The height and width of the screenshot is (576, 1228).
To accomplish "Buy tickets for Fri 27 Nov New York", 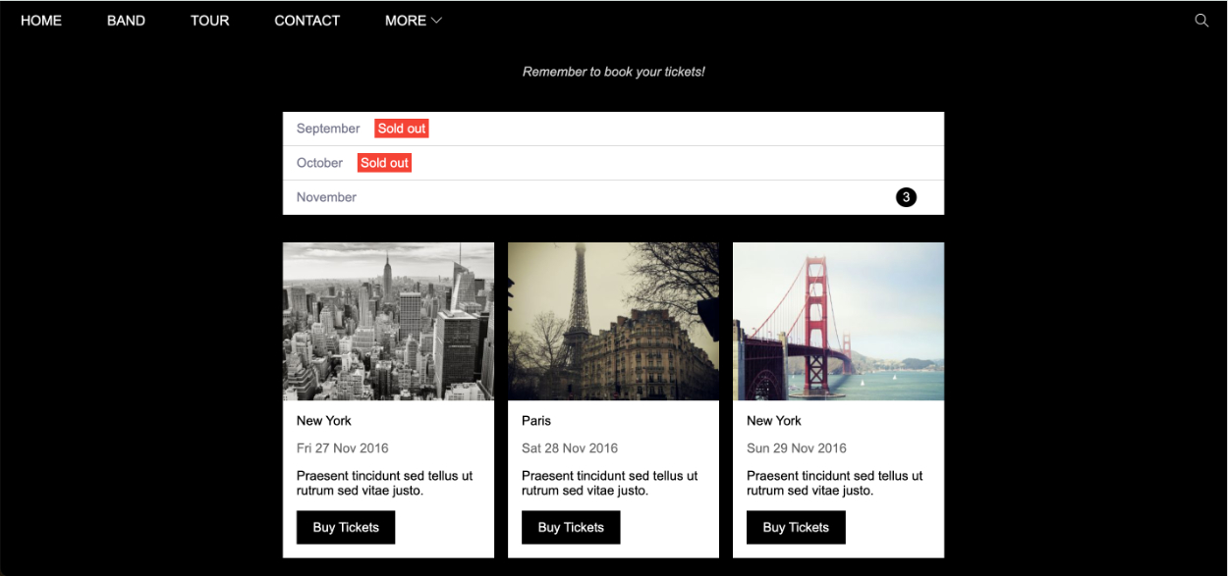I will pyautogui.click(x=346, y=527).
